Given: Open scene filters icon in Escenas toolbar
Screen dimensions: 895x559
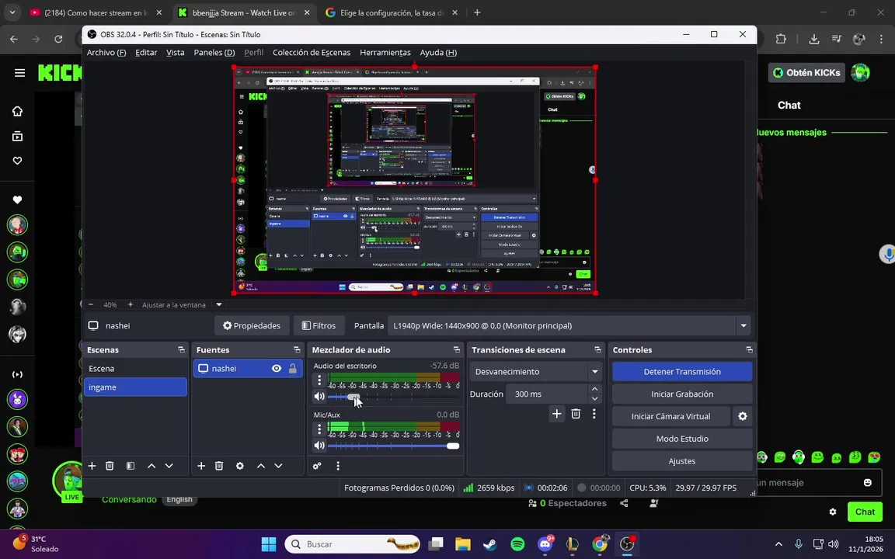Looking at the screenshot, I should pyautogui.click(x=131, y=466).
